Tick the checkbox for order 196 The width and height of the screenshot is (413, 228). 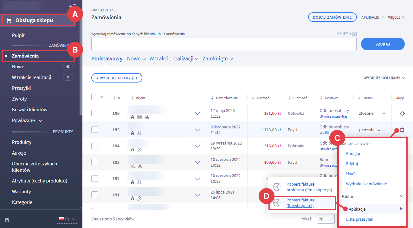tap(94, 113)
